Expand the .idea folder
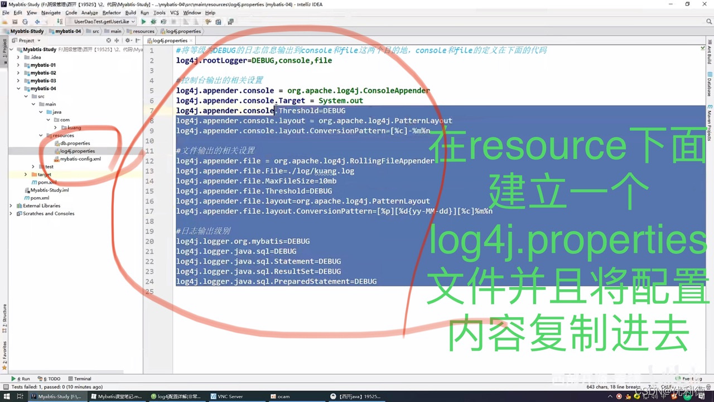This screenshot has width=714, height=402. click(x=18, y=57)
